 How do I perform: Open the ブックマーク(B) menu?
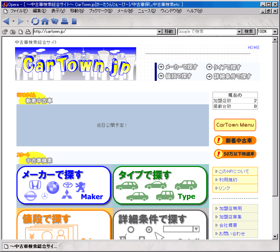point(101,11)
